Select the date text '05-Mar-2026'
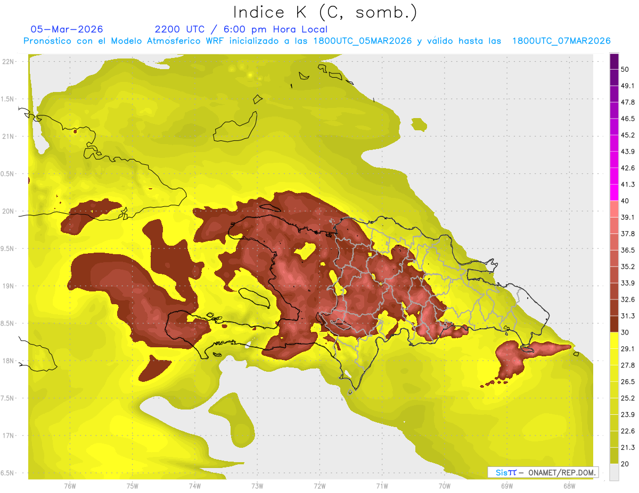The width and height of the screenshot is (639, 493). coord(67,29)
